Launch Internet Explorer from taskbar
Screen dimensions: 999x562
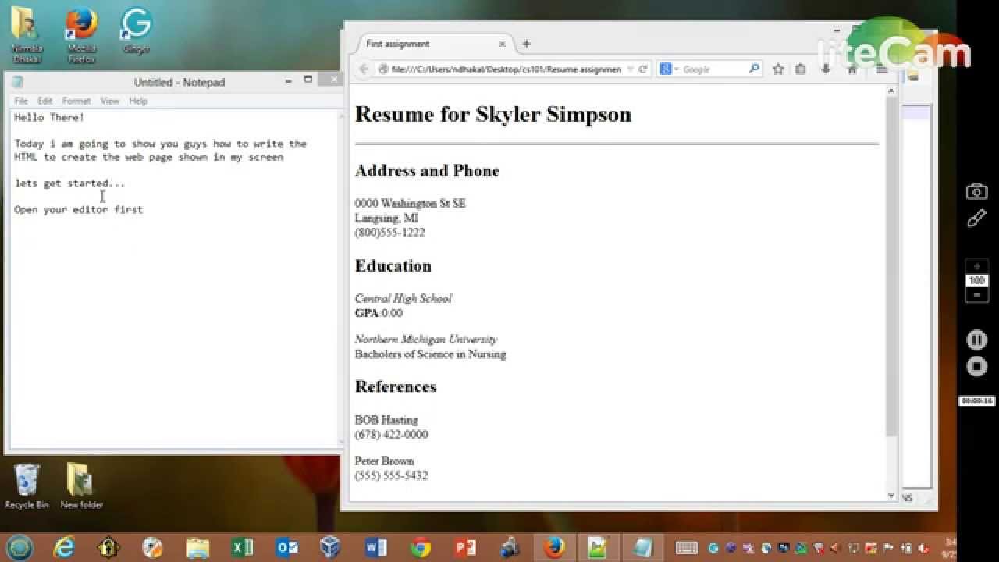point(64,547)
